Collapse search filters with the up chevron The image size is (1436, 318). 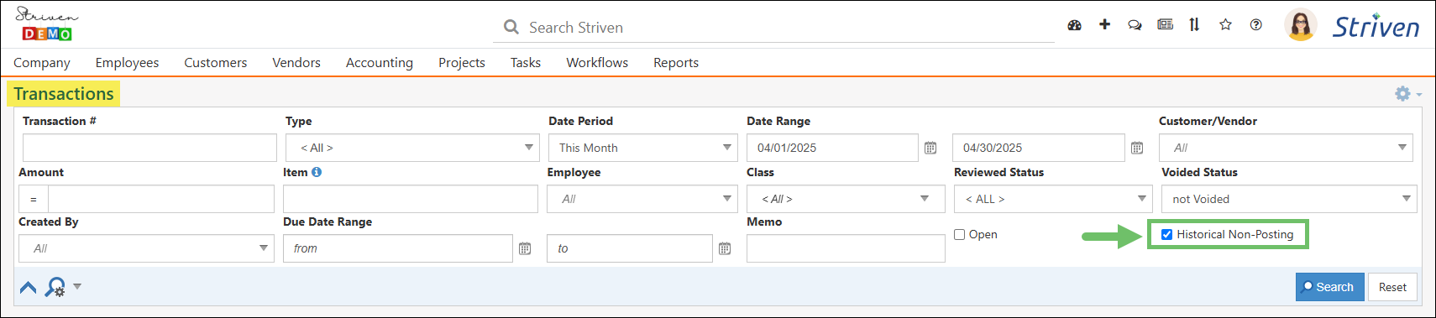[28, 287]
